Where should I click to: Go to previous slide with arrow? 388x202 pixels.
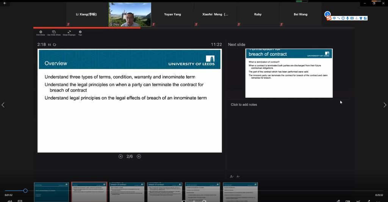(x=120, y=157)
